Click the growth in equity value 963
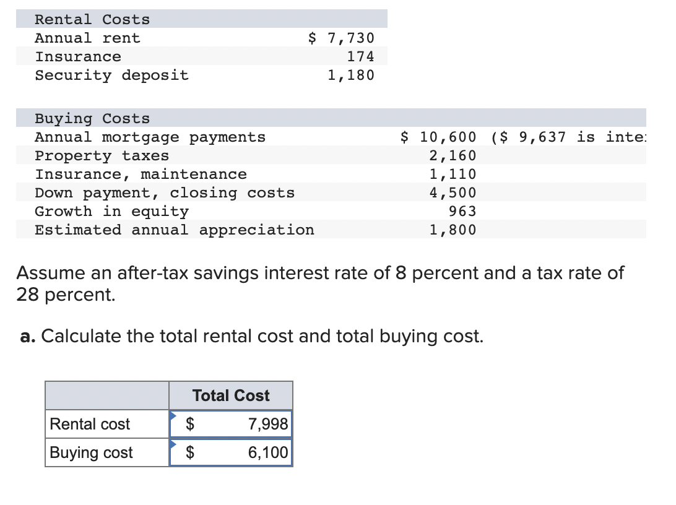The width and height of the screenshot is (676, 505). pyautogui.click(x=462, y=211)
